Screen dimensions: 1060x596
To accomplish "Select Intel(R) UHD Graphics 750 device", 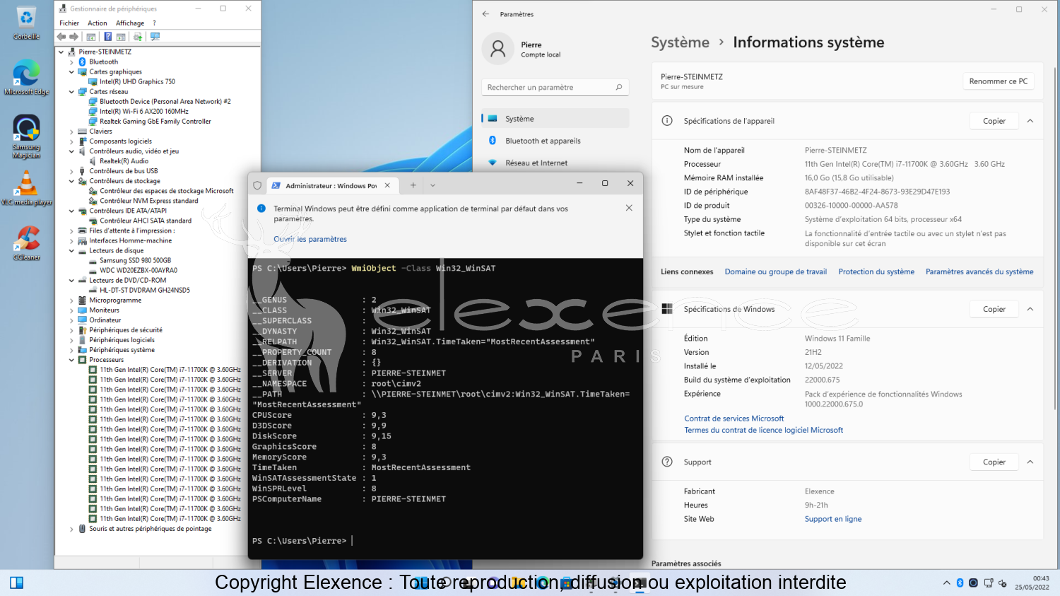I will point(137,82).
